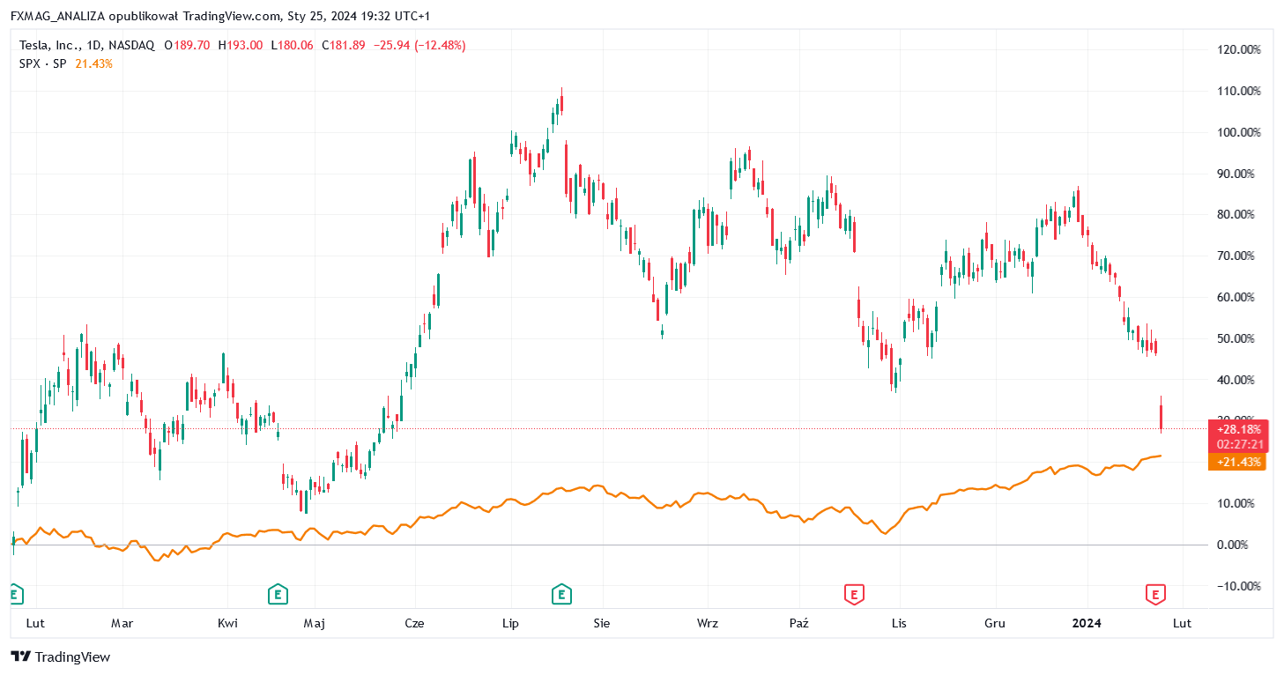This screenshot has width=1284, height=675.
Task: Click the Gru month label
Action: coord(995,623)
